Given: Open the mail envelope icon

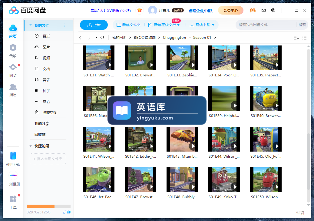Looking at the screenshot, I should pyautogui.click(x=263, y=10).
